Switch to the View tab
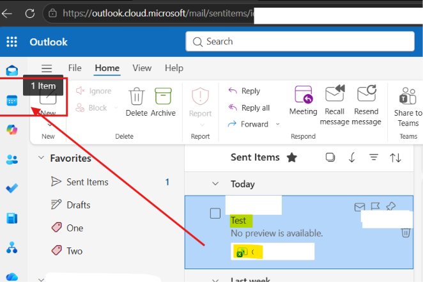 (142, 68)
